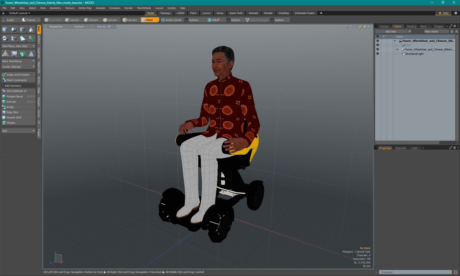Collapse the Power_Wheelchair scene tree root
Screen dimensions: 460x276
click(x=395, y=41)
